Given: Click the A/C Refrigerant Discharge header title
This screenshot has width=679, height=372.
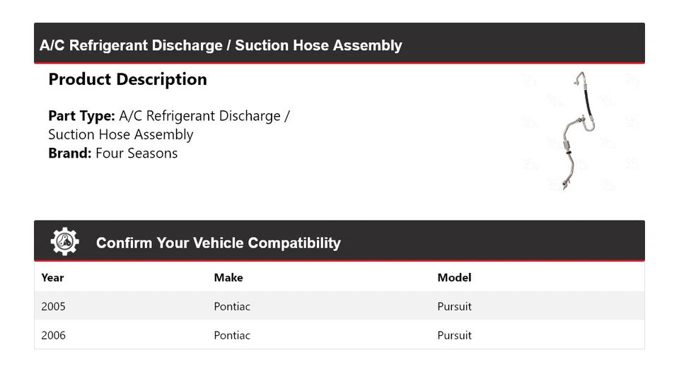Looking at the screenshot, I should tap(221, 46).
